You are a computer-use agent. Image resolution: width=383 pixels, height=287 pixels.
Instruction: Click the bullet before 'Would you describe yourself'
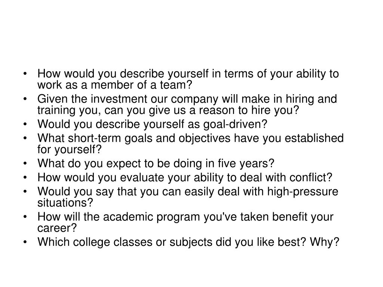tap(25, 124)
